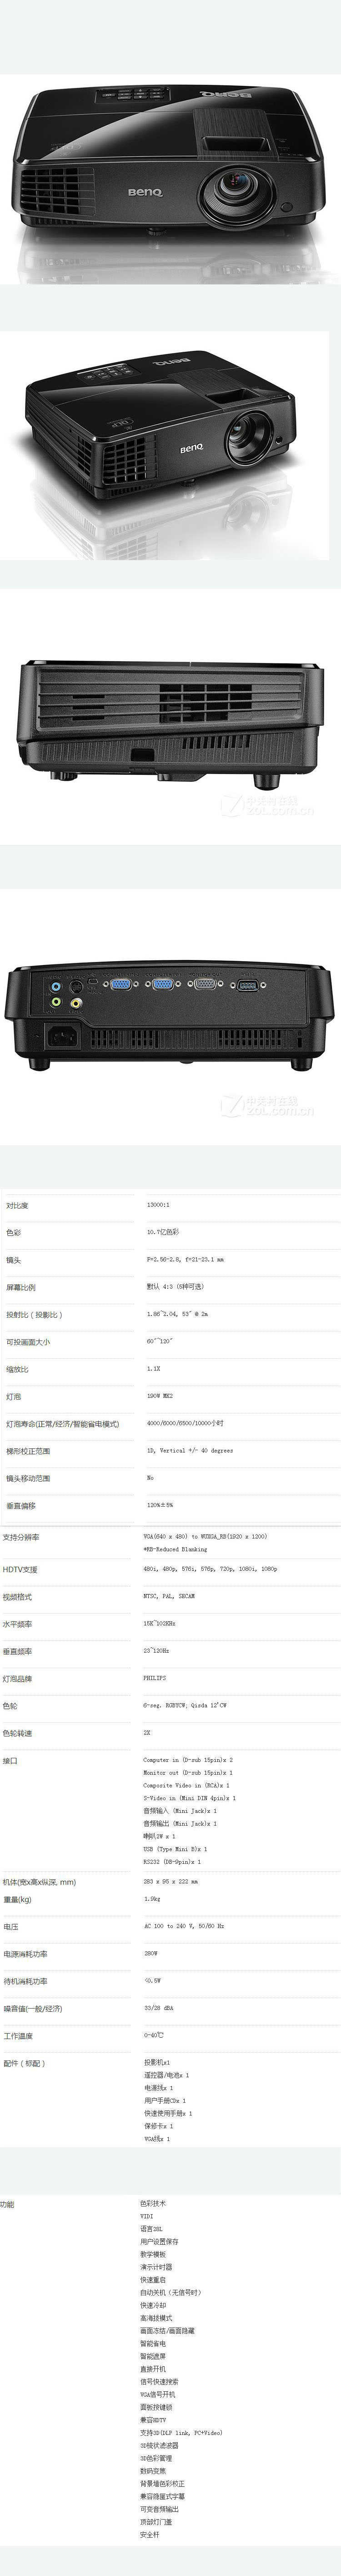Image resolution: width=341 pixels, height=2576 pixels.
Task: Select the 配件（标配）row label
Action: [24, 2063]
